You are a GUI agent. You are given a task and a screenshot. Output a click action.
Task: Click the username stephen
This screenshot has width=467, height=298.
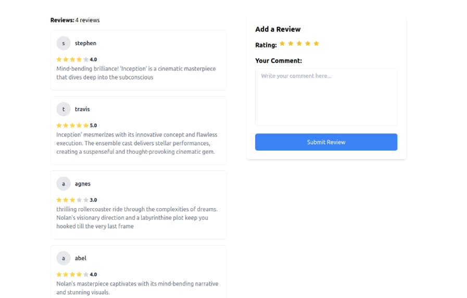click(x=85, y=43)
